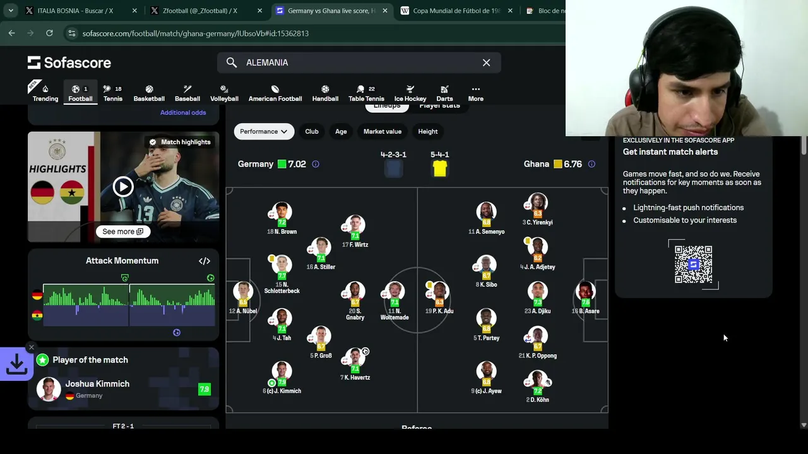808x454 pixels.
Task: Open player D. Köhn on the pitch
Action: 538,386
